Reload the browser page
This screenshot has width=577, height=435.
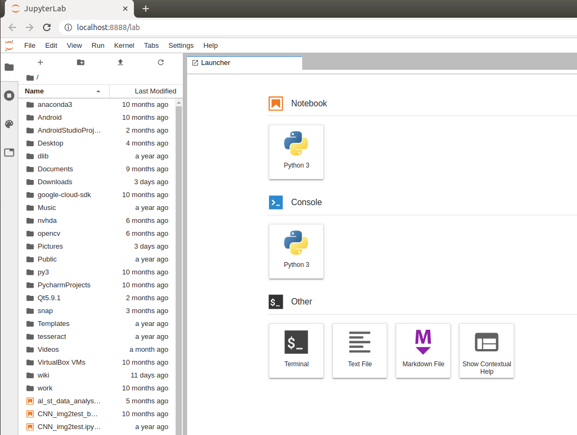(47, 27)
